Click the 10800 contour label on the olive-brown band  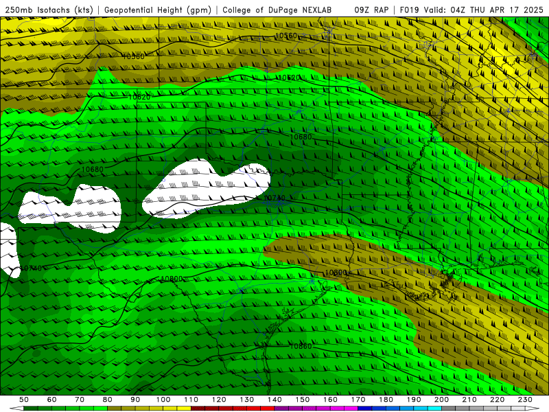click(336, 273)
